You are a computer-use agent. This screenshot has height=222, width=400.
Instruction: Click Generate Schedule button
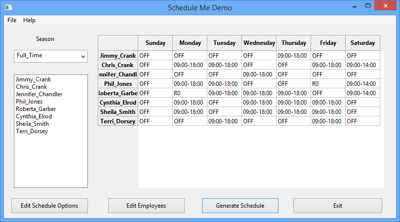(240, 206)
